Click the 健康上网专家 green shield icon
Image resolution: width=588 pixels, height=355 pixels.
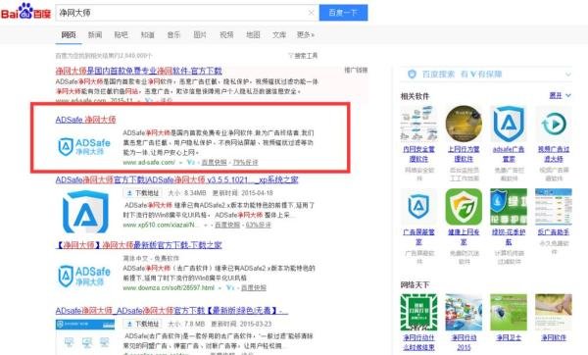pyautogui.click(x=464, y=206)
